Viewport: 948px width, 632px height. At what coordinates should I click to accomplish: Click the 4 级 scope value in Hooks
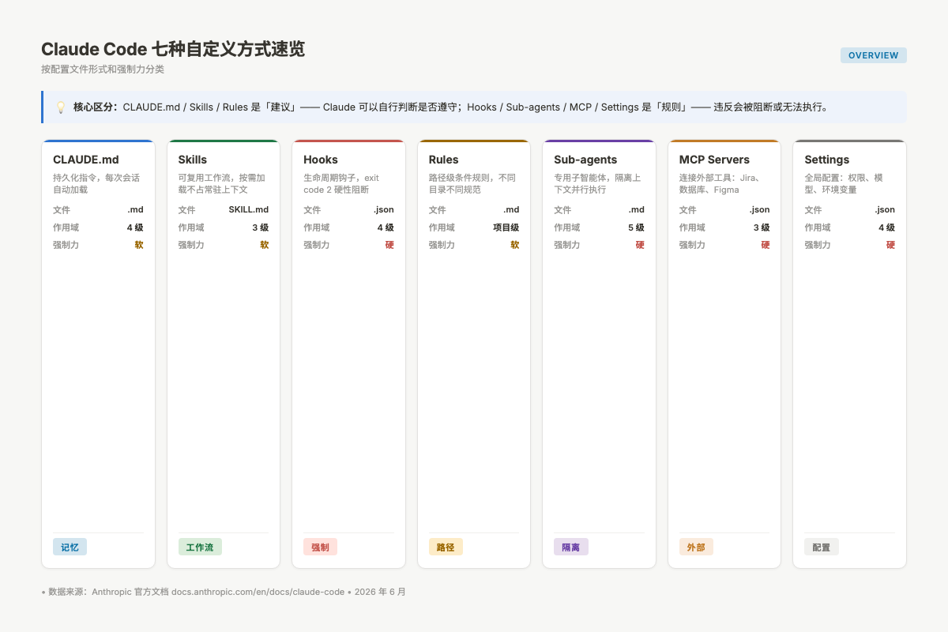386,228
